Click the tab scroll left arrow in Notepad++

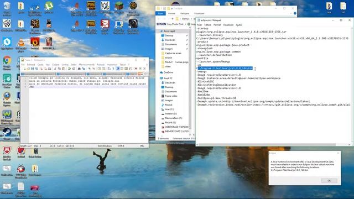click(144, 74)
